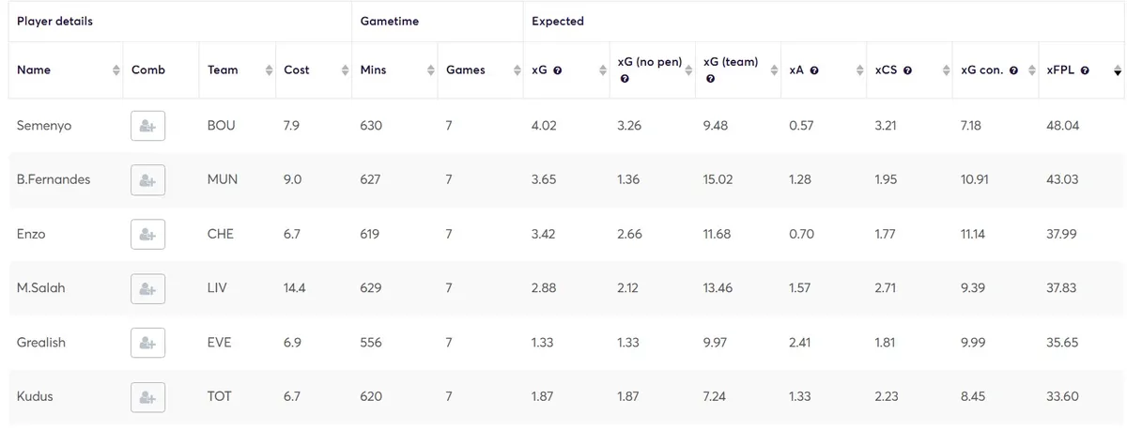
Task: Click the xFPL help icon
Action: 1085,70
